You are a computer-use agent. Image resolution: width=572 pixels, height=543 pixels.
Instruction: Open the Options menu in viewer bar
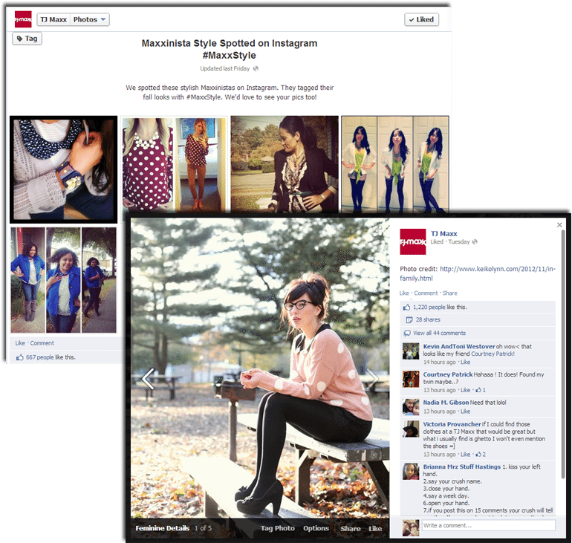pos(316,528)
